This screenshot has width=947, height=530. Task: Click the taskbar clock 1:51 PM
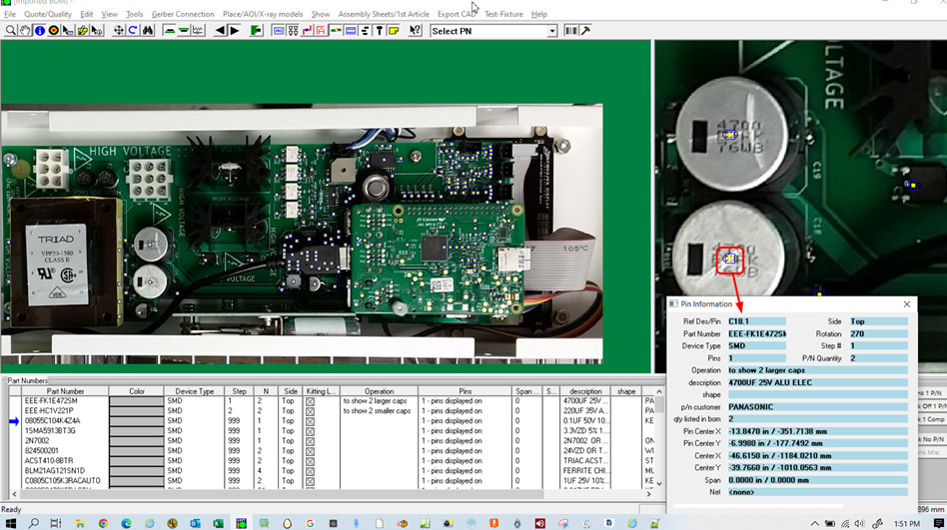[907, 523]
